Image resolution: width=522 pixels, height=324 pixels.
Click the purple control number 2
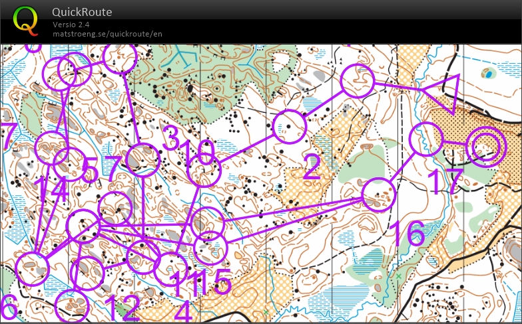click(312, 168)
